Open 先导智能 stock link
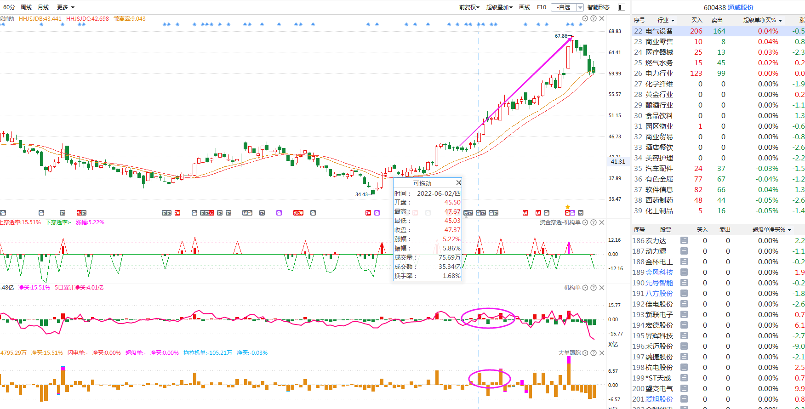Viewport: 805px width, 409px height. tap(659, 283)
